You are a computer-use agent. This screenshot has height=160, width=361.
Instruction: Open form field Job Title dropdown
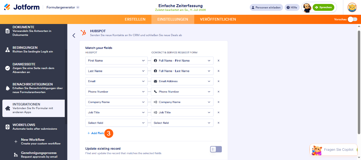[x=182, y=112]
